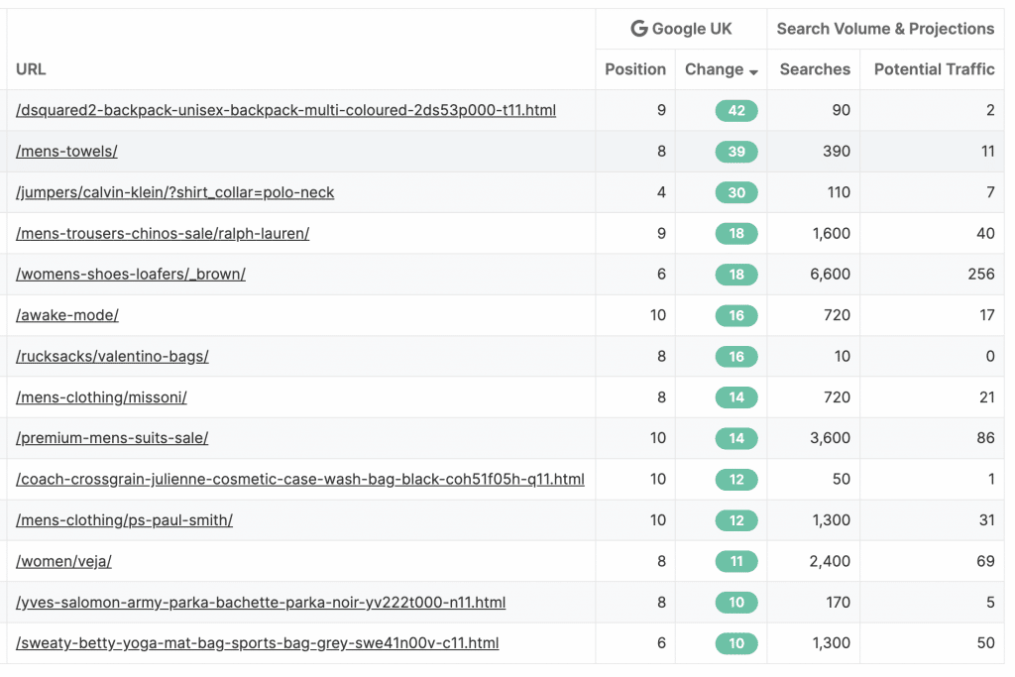Select searches value 6,600
Screen dimensions: 1015x677
tap(830, 275)
